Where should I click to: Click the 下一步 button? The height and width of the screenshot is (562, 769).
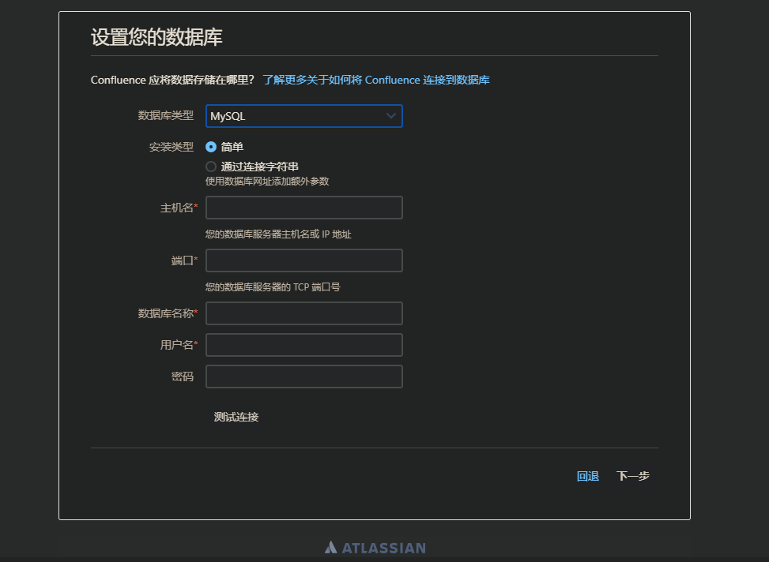pos(633,476)
